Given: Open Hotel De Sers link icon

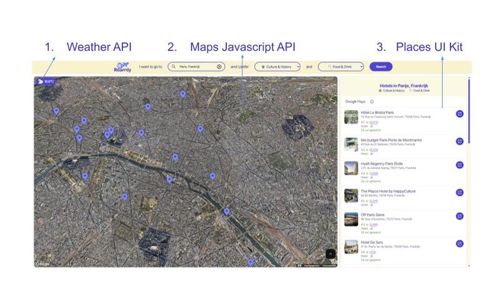Looking at the screenshot, I should point(460,244).
